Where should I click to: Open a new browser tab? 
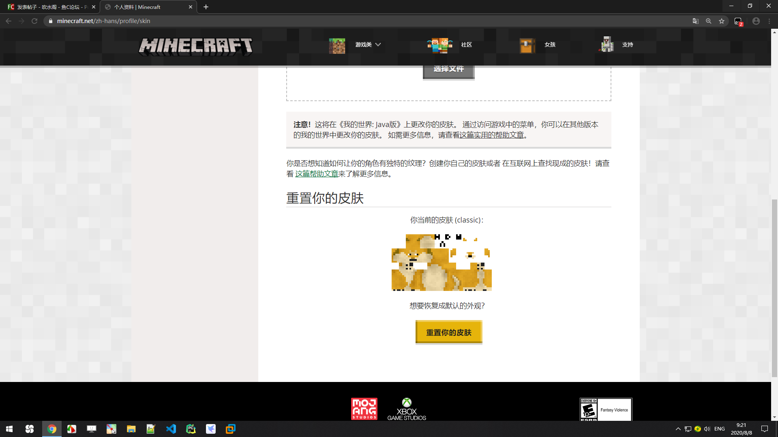click(x=206, y=7)
